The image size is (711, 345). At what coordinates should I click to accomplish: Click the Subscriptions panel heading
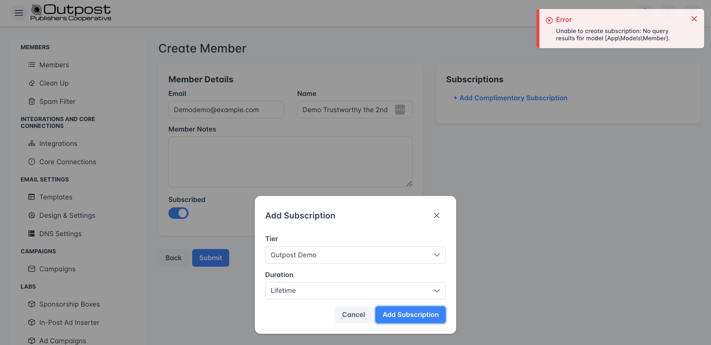pyautogui.click(x=475, y=79)
